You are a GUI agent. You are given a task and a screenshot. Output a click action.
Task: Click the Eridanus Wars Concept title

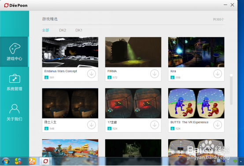pyautogui.click(x=60, y=71)
